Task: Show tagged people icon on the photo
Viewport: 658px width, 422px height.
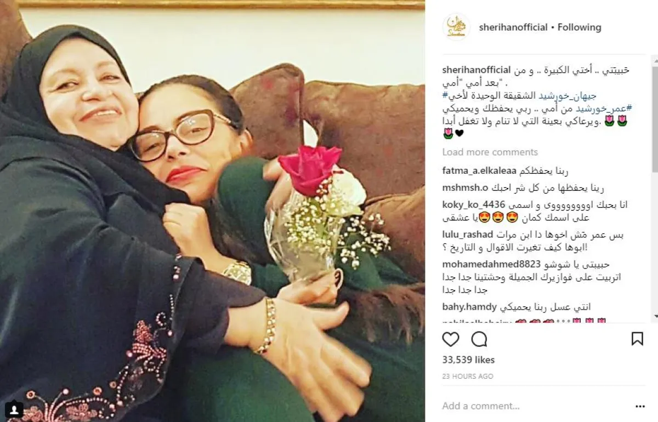Action: (14, 409)
